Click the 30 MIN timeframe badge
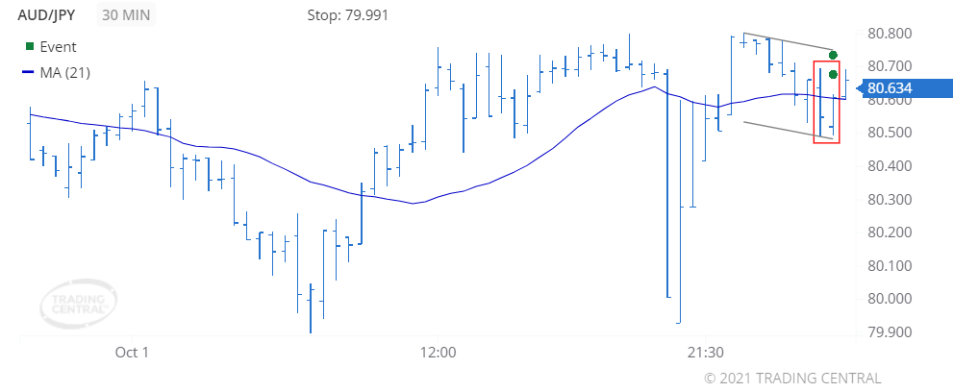953x392 pixels. click(x=126, y=15)
